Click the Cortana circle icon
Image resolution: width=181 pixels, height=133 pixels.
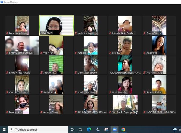point(72,129)
